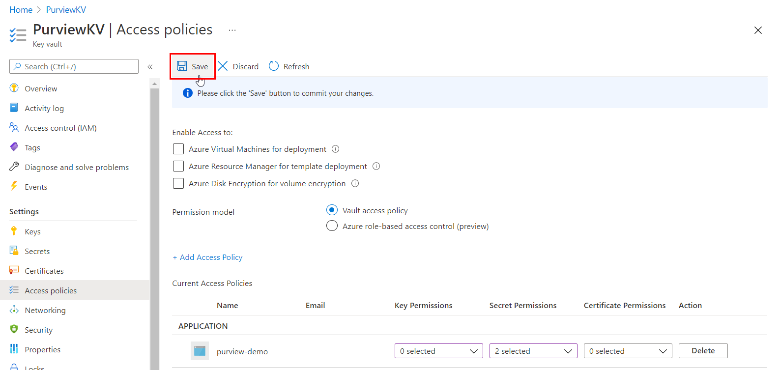Screen dimensions: 780x370
Task: Open Networking in the sidebar menu
Action: [x=45, y=310]
